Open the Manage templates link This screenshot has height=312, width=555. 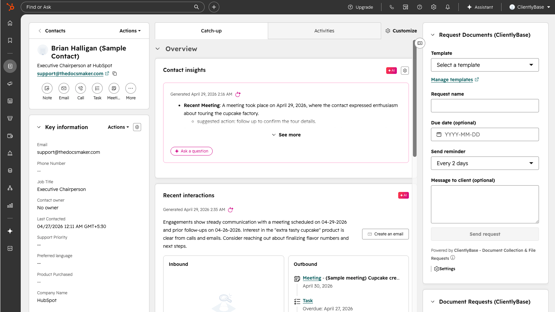point(452,80)
